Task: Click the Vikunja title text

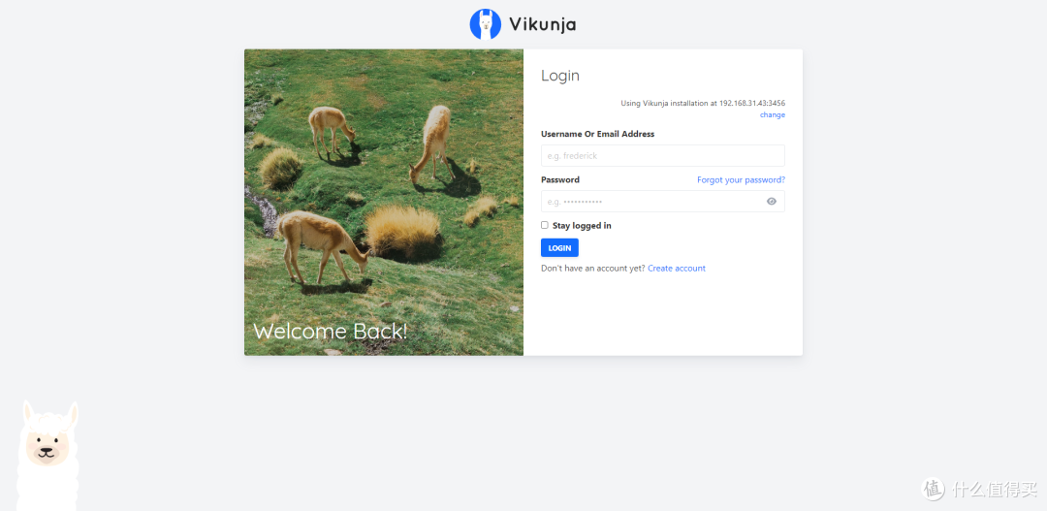Action: [542, 24]
